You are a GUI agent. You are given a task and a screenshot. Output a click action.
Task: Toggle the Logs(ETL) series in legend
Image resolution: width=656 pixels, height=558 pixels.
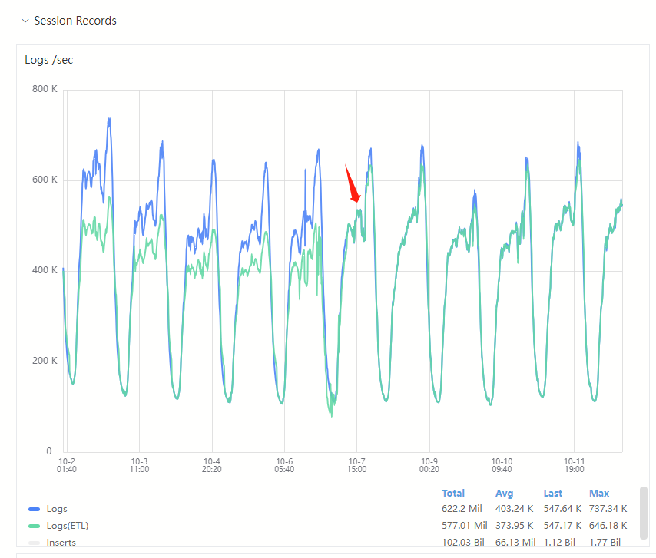pyautogui.click(x=66, y=526)
